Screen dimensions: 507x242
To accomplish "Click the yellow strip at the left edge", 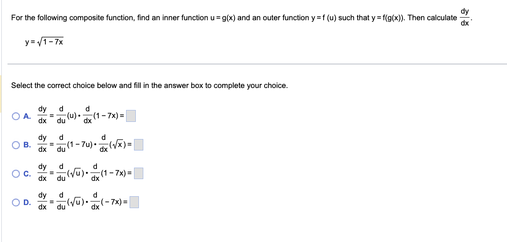I will click(0, 94).
